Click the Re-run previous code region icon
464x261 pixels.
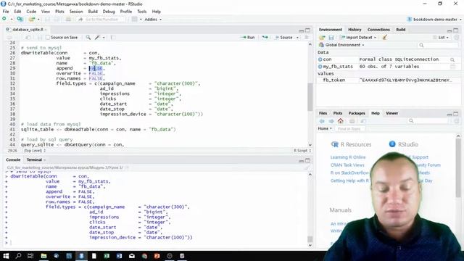[265, 37]
